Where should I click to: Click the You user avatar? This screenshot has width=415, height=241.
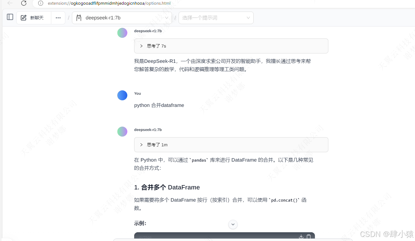point(122,95)
